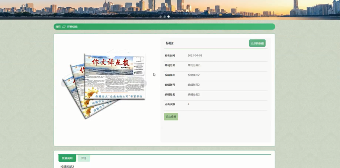Screen dimensions: 340x168
Task: Select the third banner carousel dot
Action: click(x=169, y=17)
